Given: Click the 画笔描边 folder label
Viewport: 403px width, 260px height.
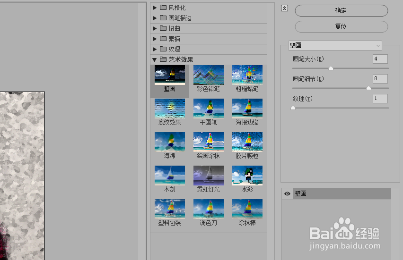Looking at the screenshot, I should [180, 18].
